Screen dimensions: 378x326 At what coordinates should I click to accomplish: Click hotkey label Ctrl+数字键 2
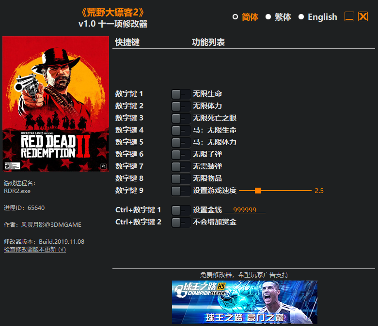(x=139, y=222)
